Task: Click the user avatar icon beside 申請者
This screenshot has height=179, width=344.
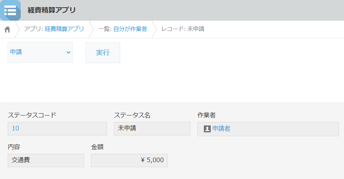Action: 207,129
